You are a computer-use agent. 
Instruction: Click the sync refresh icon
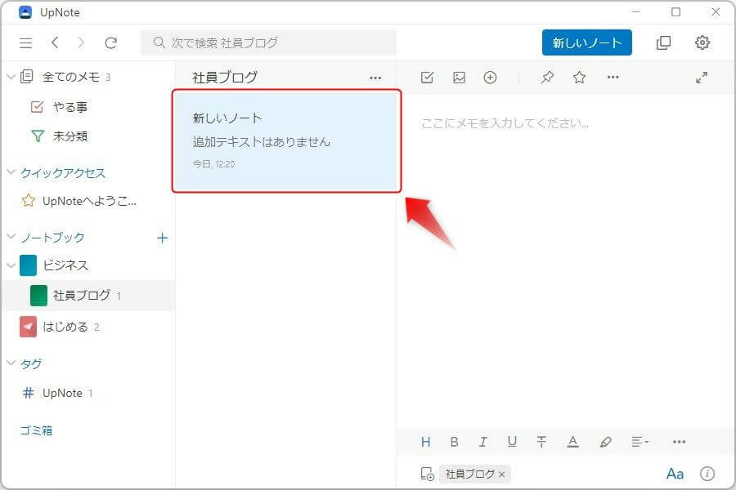pyautogui.click(x=110, y=43)
